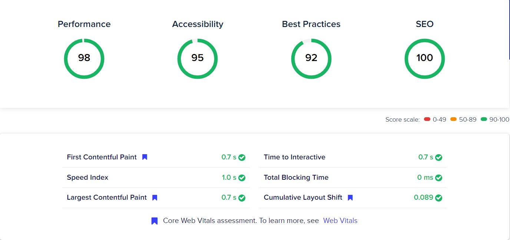Click the green checkmark next to Total Blocking Time
Image resolution: width=510 pixels, height=240 pixels.
point(439,177)
